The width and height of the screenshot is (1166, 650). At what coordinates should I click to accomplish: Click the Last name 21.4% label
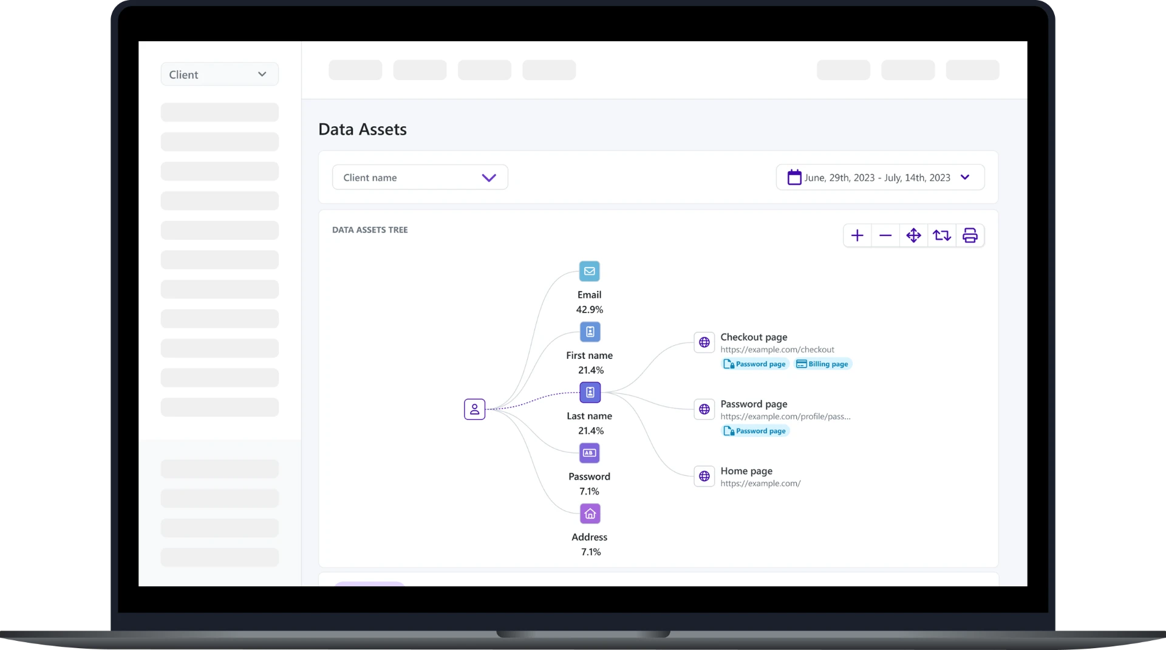coord(590,424)
